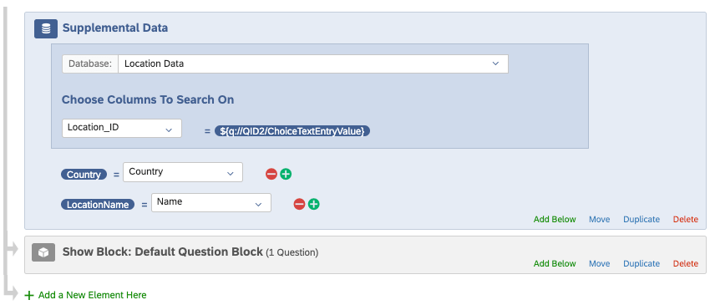Click Add Below in Supplemental Data element
The height and width of the screenshot is (305, 710).
555,219
